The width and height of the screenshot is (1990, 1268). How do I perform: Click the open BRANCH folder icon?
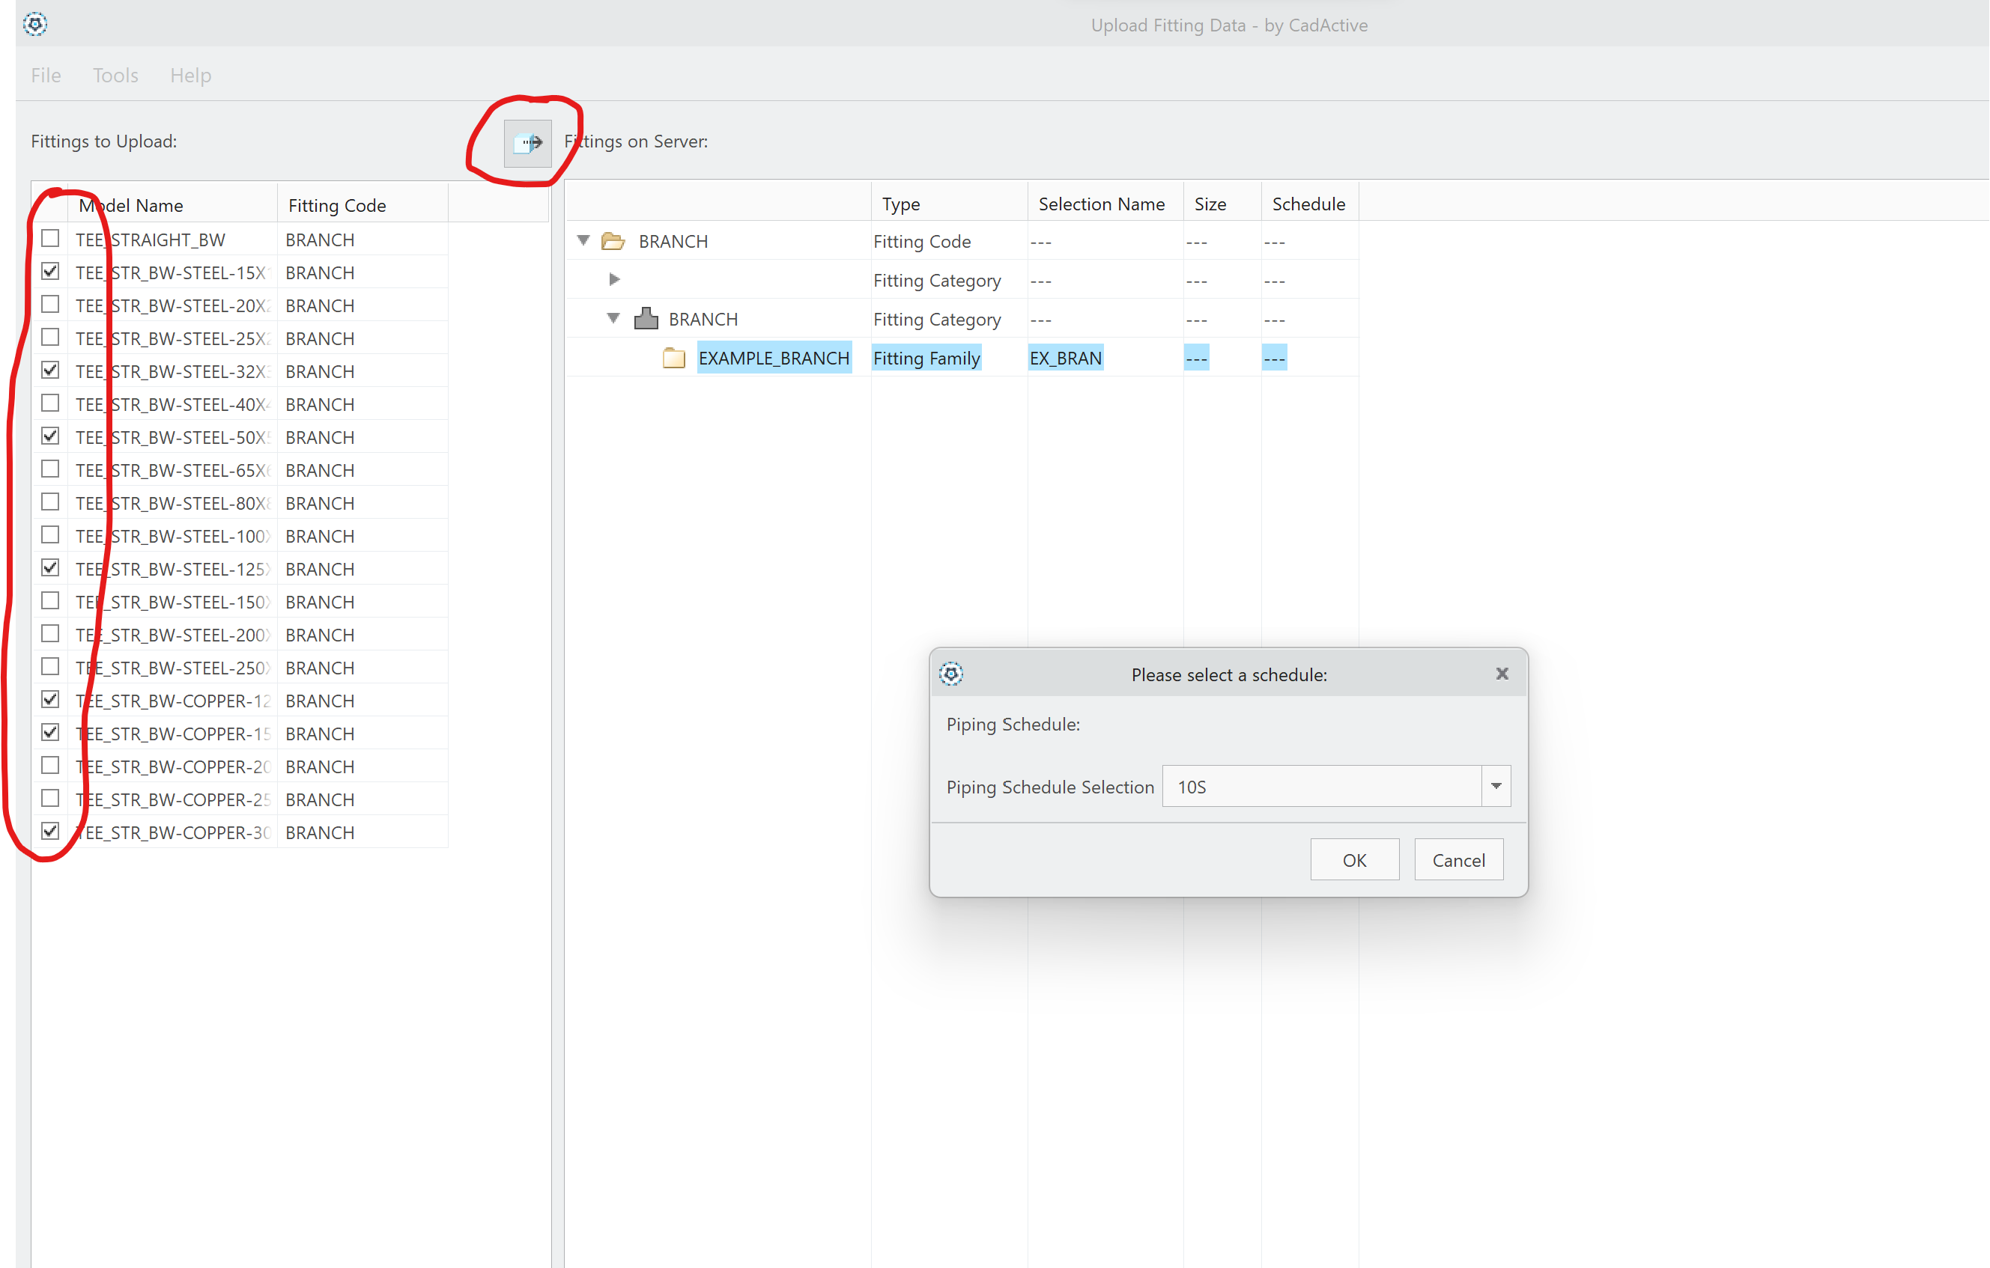point(613,241)
